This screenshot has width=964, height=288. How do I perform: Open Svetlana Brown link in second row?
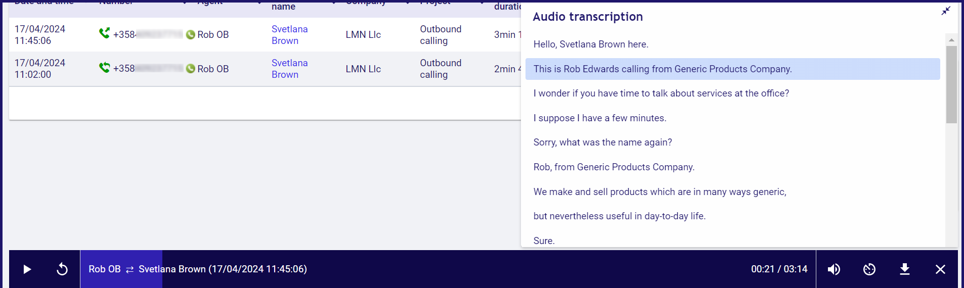[290, 69]
